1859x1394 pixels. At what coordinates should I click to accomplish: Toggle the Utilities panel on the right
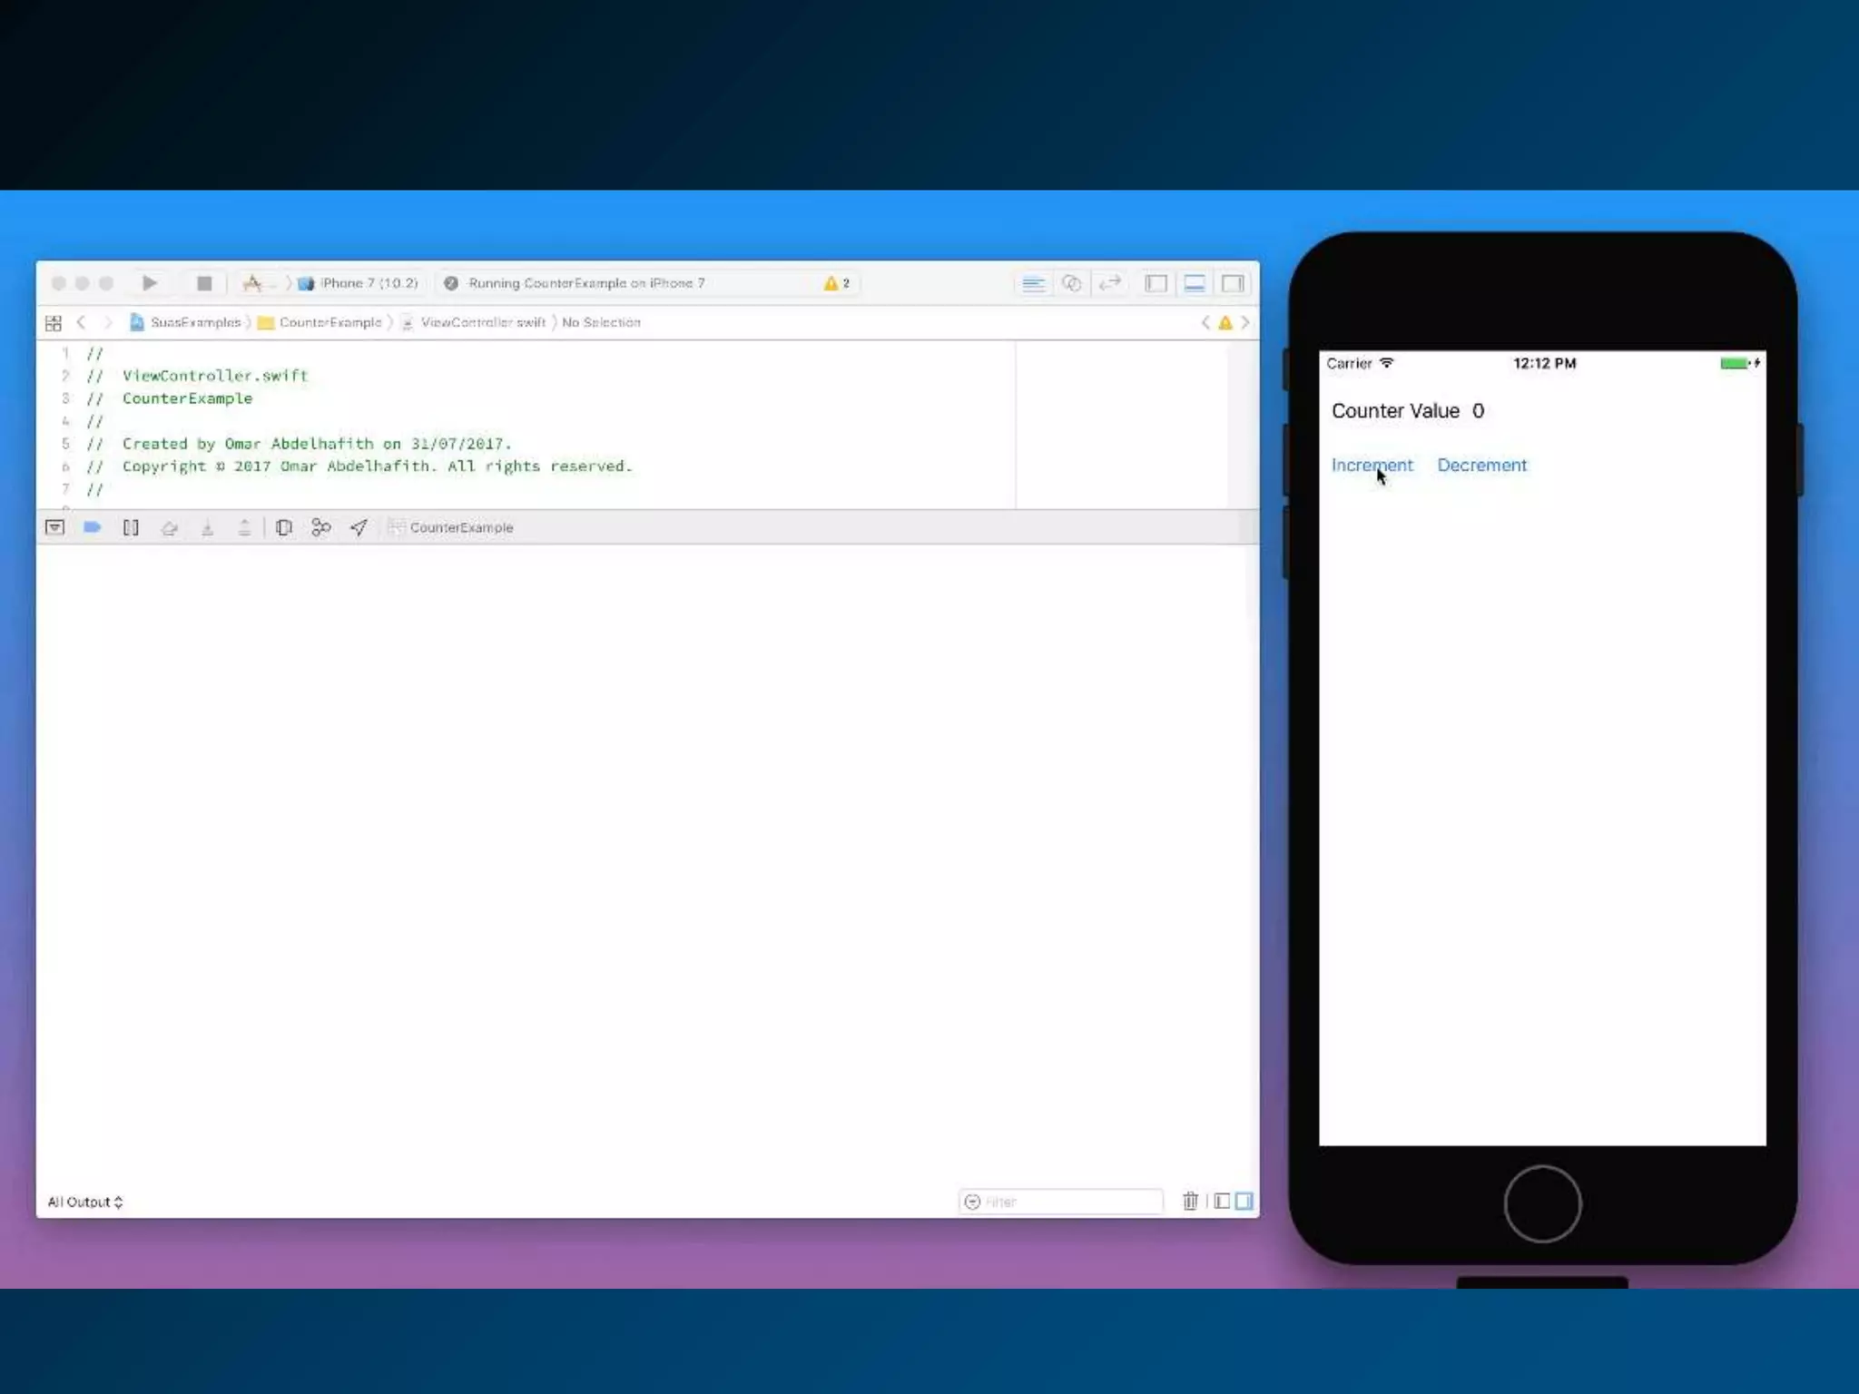coord(1233,283)
